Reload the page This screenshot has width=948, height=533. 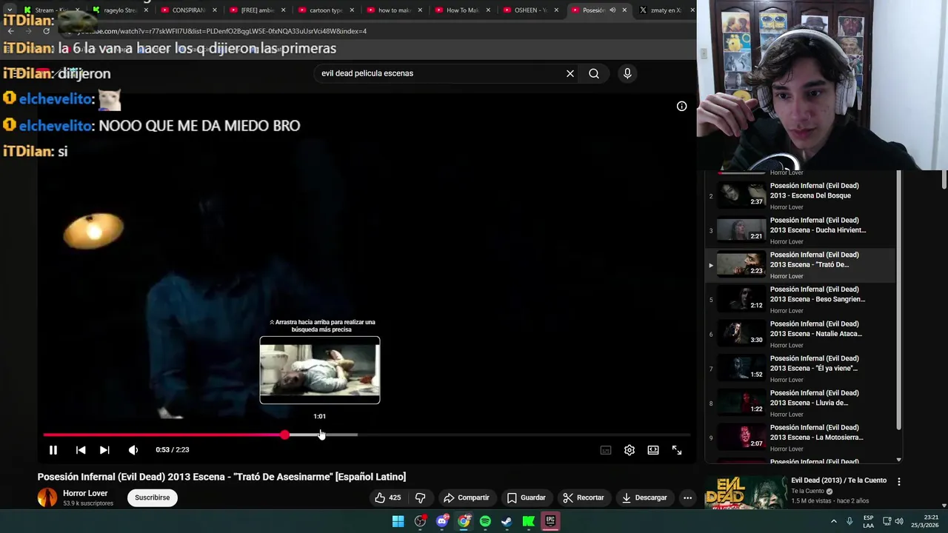pyautogui.click(x=46, y=31)
